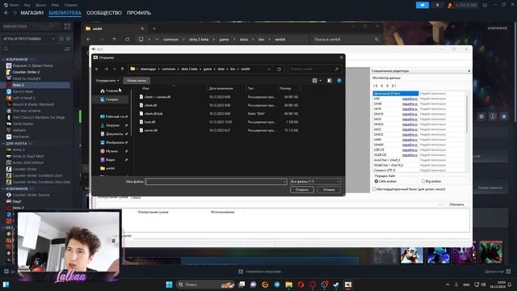Open the Steam Profile tab
Viewport: 517px width, 291px height.
pyautogui.click(x=139, y=13)
